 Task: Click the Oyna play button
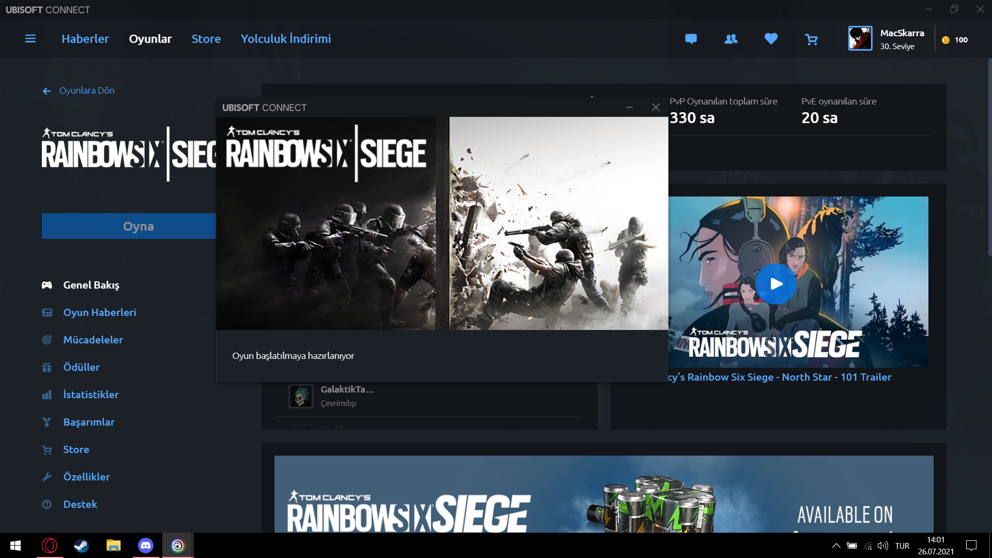[x=129, y=226]
